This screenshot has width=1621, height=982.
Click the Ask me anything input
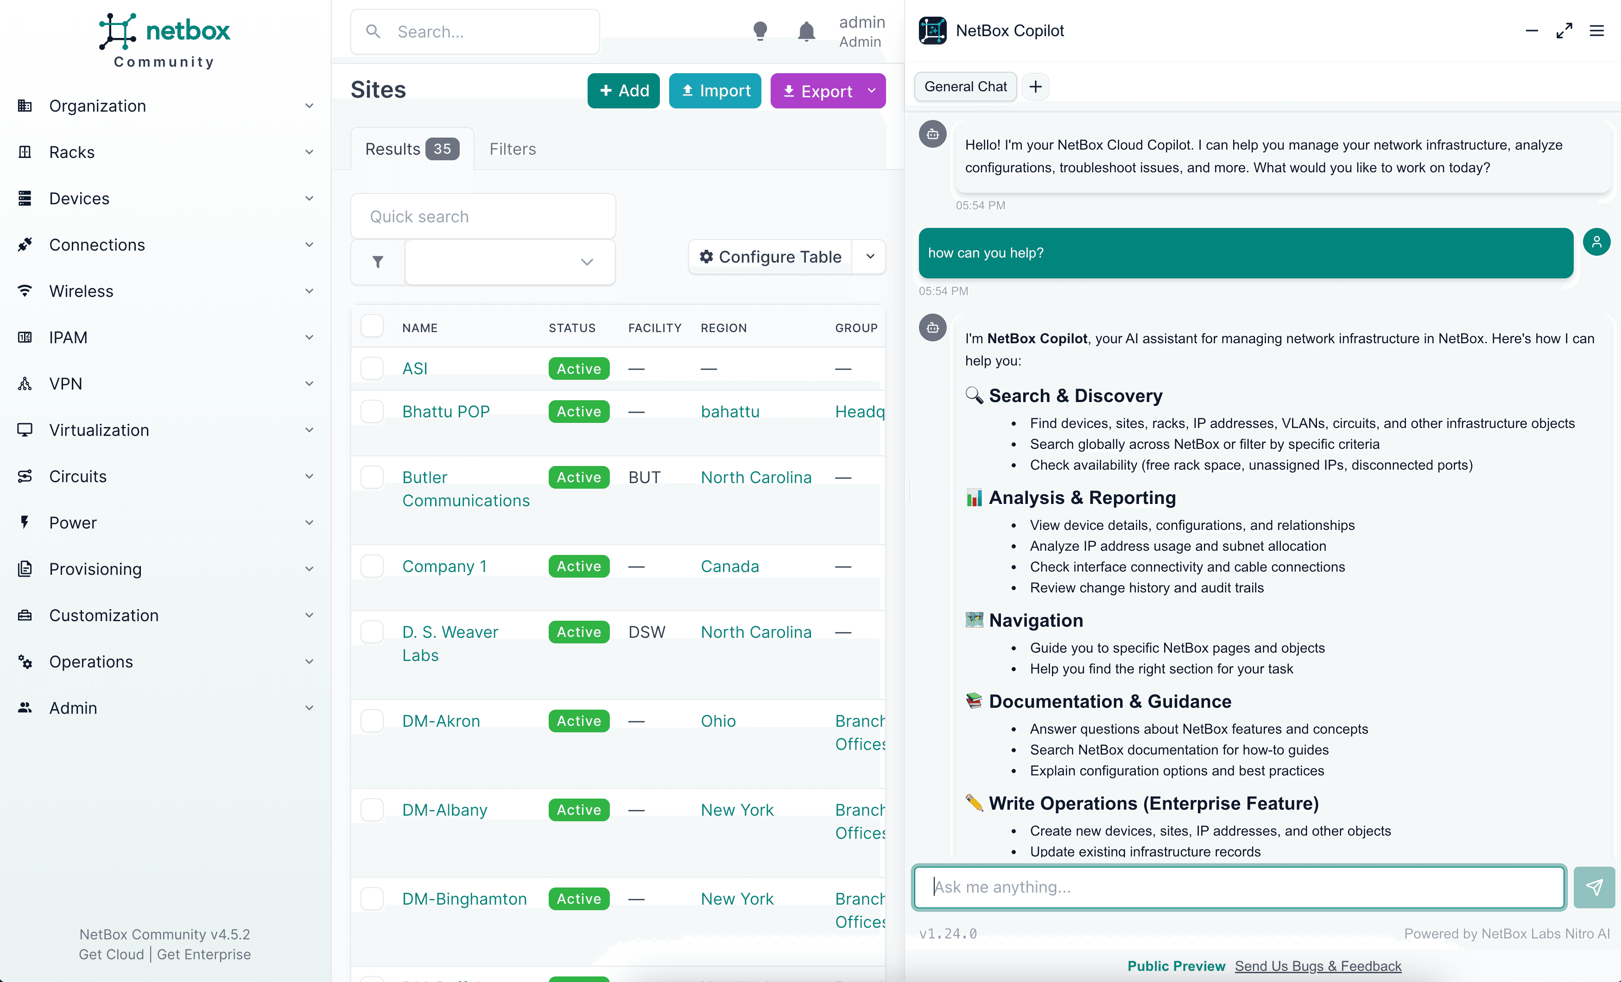tap(1239, 888)
